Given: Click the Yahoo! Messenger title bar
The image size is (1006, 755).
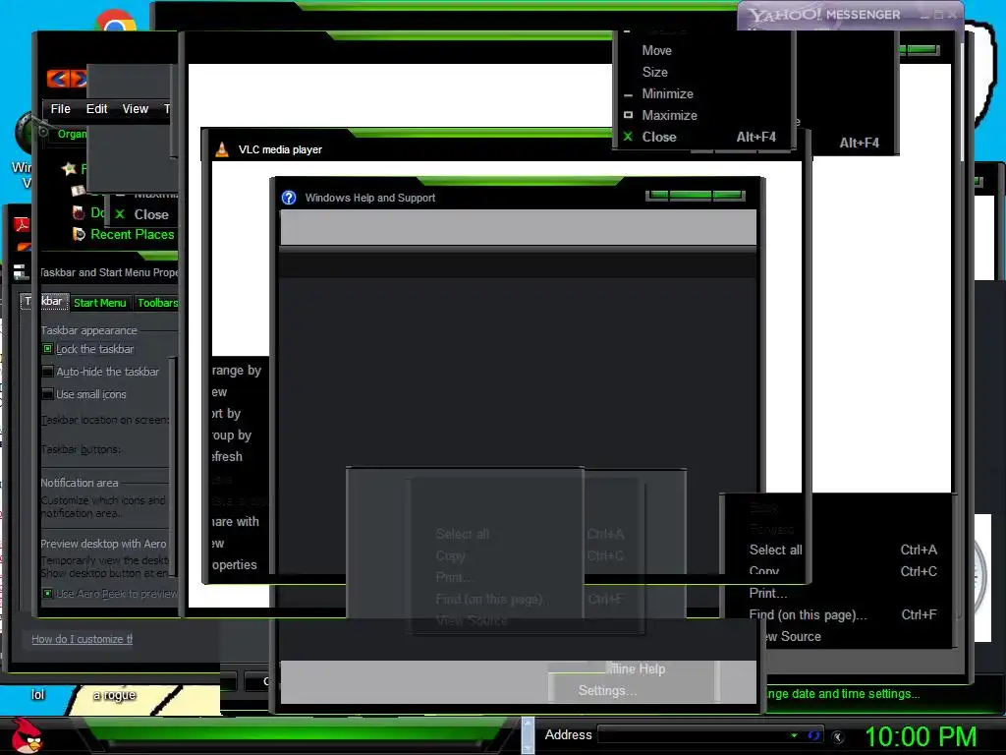Looking at the screenshot, I should (x=851, y=14).
